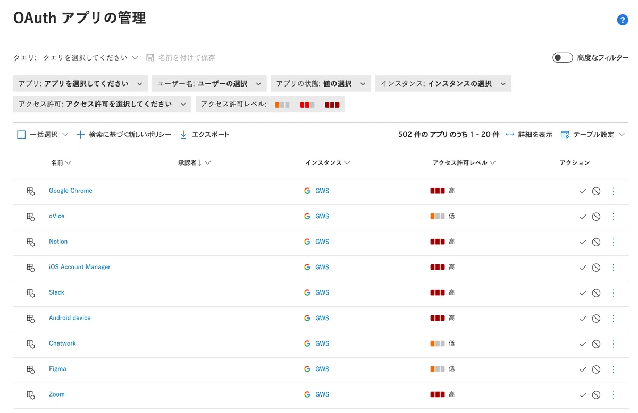Sort by the 承認者 column header
Viewport: 638px width, 413px height.
[195, 163]
